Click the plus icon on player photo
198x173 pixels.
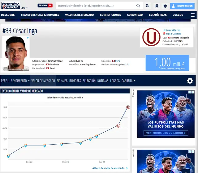tap(28, 38)
